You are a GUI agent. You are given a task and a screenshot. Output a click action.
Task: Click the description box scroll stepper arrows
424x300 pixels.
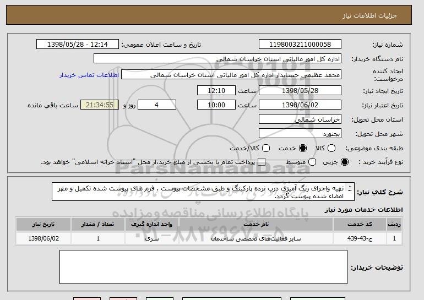click(x=350, y=188)
